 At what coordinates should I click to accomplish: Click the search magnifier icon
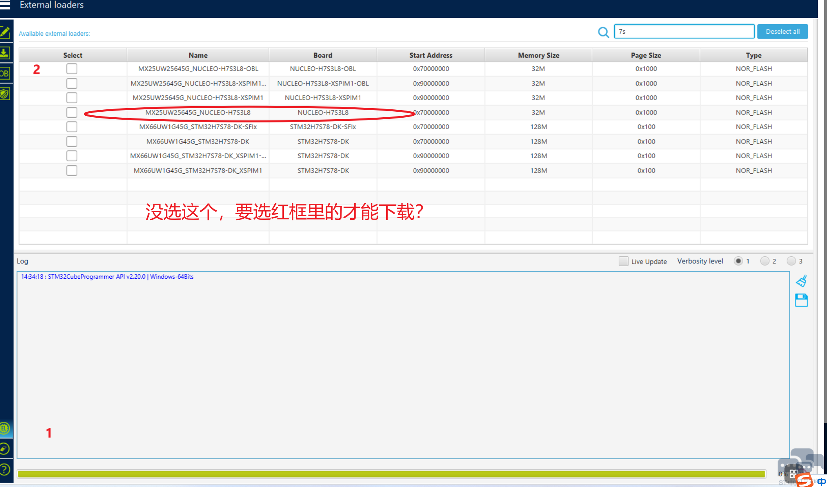coord(603,32)
